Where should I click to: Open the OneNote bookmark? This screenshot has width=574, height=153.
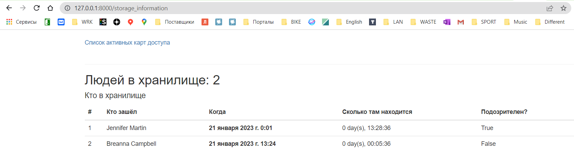pos(447,22)
